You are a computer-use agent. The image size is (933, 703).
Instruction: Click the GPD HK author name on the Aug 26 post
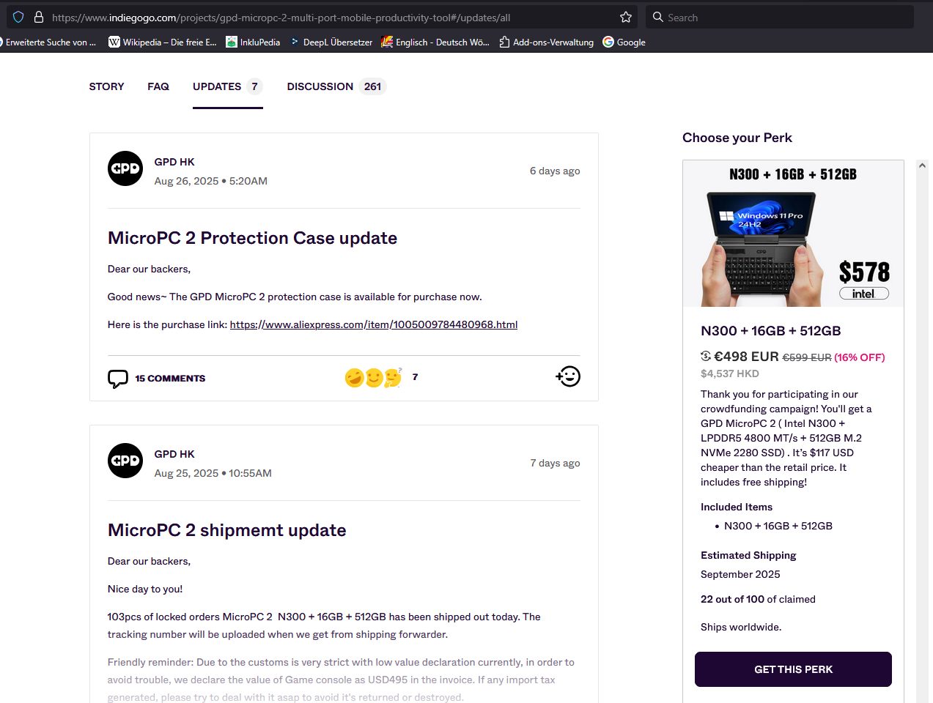tap(174, 162)
